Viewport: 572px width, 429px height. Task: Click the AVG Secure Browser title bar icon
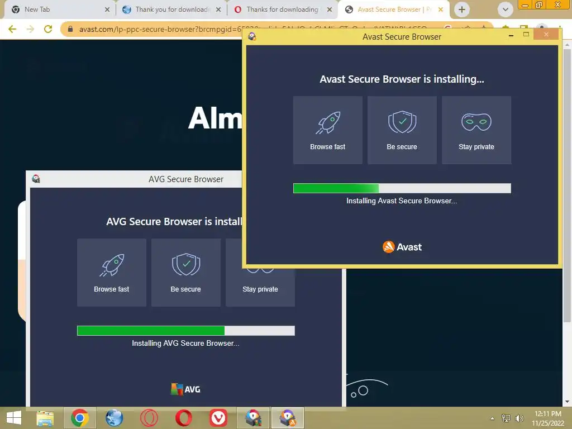point(36,179)
